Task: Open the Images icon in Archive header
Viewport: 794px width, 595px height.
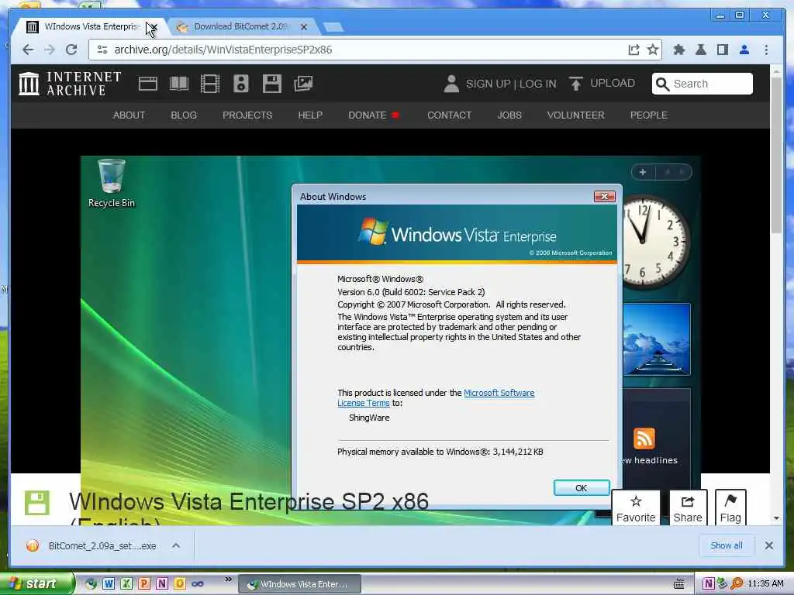Action: pyautogui.click(x=303, y=84)
